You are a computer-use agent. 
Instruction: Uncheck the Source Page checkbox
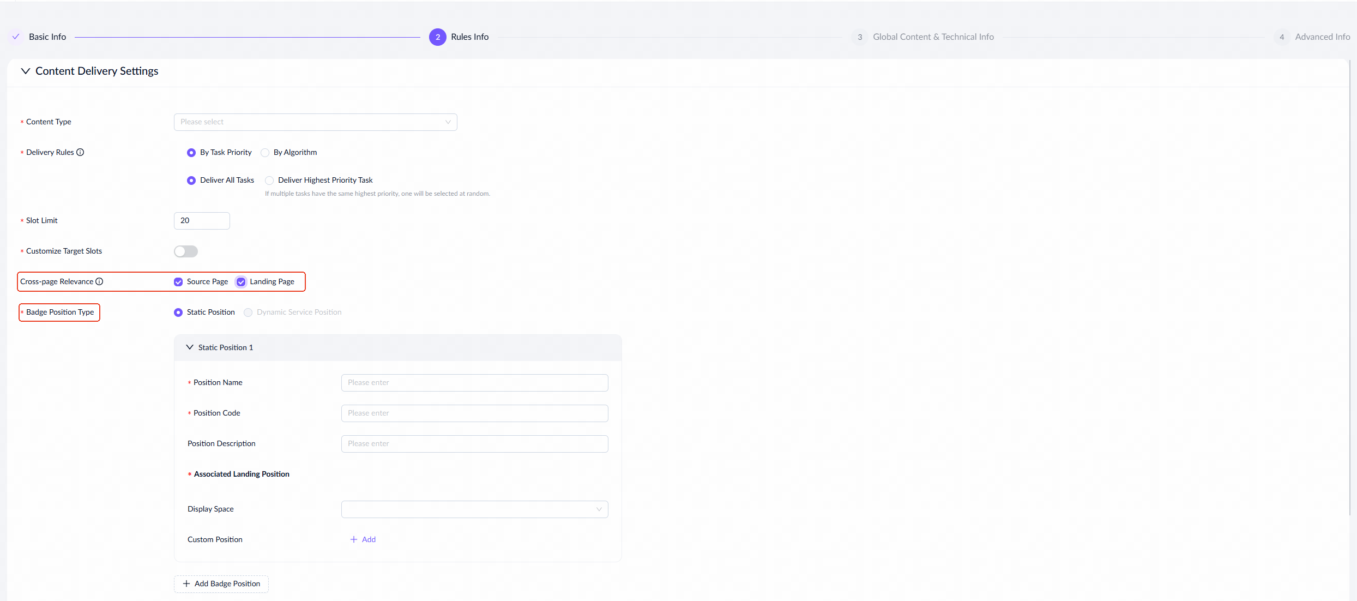[178, 282]
